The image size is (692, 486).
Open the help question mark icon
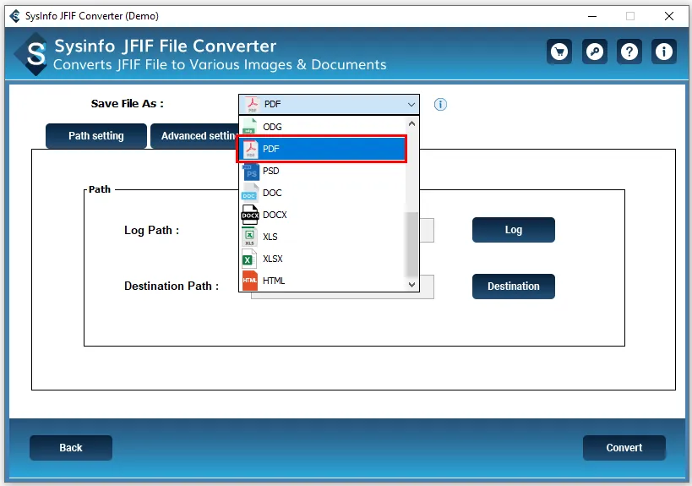coord(629,52)
